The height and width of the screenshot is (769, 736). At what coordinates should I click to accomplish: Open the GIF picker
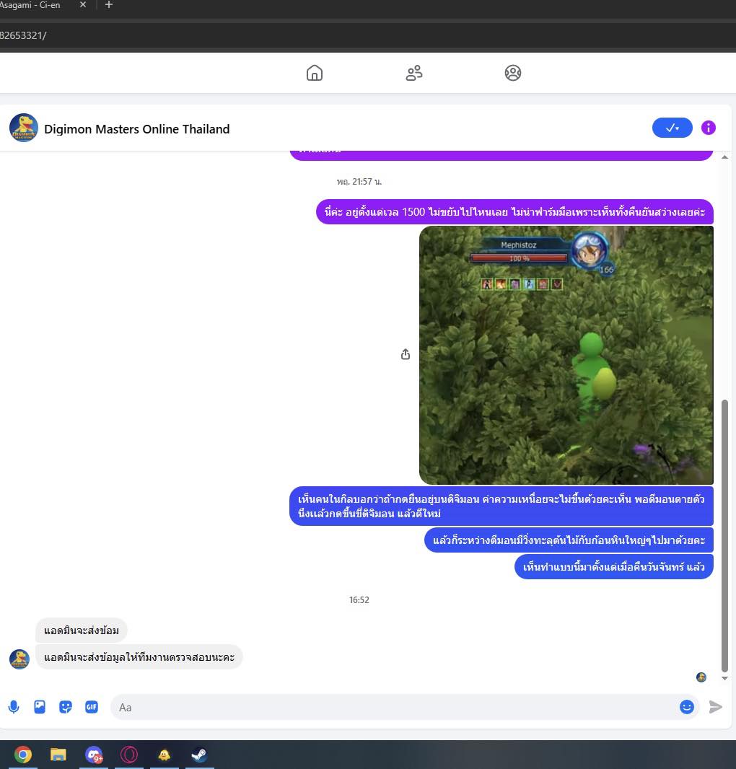point(92,707)
